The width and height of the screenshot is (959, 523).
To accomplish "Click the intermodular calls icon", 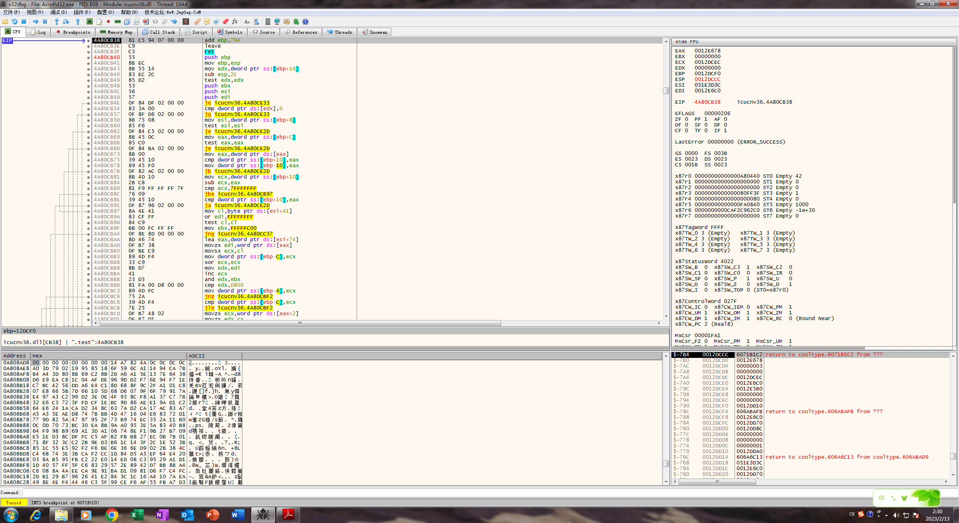I will pos(257,22).
